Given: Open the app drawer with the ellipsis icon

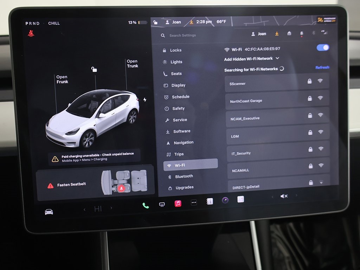Looking at the screenshot, I should (x=193, y=202).
